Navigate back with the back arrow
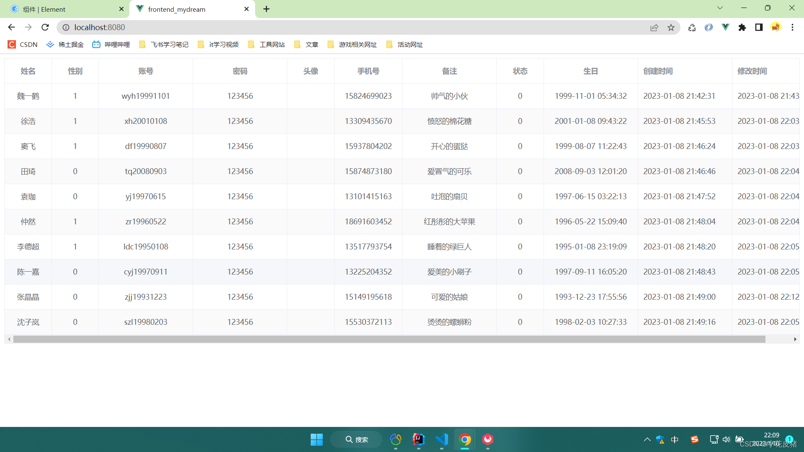 (x=11, y=27)
